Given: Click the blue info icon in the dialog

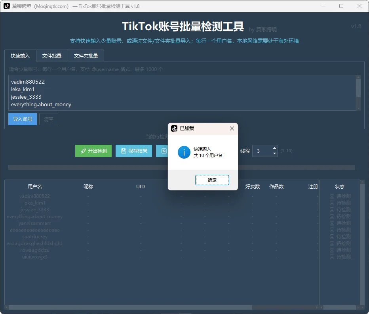Looking at the screenshot, I should click(184, 152).
